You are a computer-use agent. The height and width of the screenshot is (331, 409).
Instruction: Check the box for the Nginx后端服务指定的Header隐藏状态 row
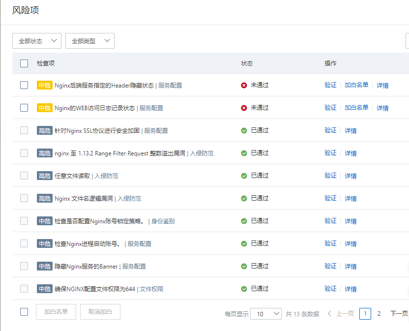pyautogui.click(x=24, y=85)
